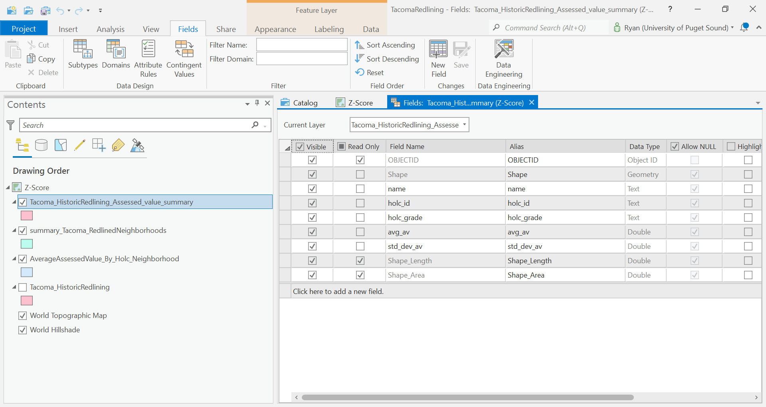The height and width of the screenshot is (407, 766).
Task: Click Sort Descending field order
Action: [x=387, y=59]
